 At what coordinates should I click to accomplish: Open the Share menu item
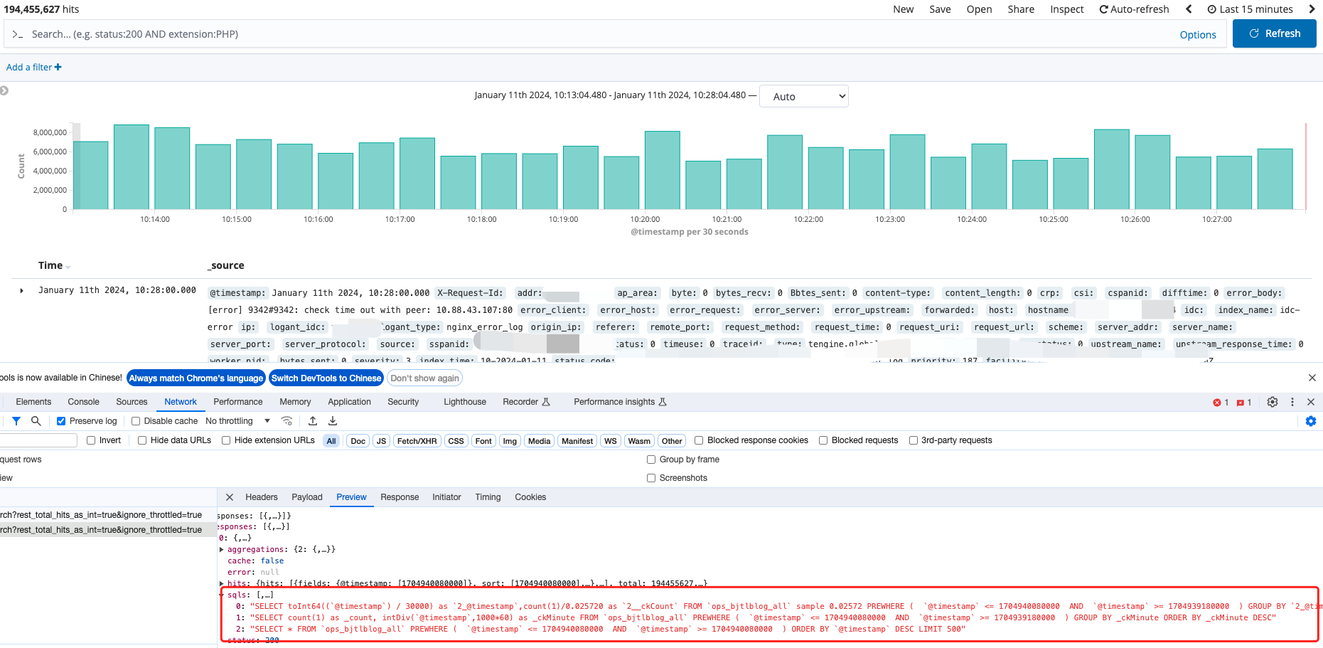1021,9
